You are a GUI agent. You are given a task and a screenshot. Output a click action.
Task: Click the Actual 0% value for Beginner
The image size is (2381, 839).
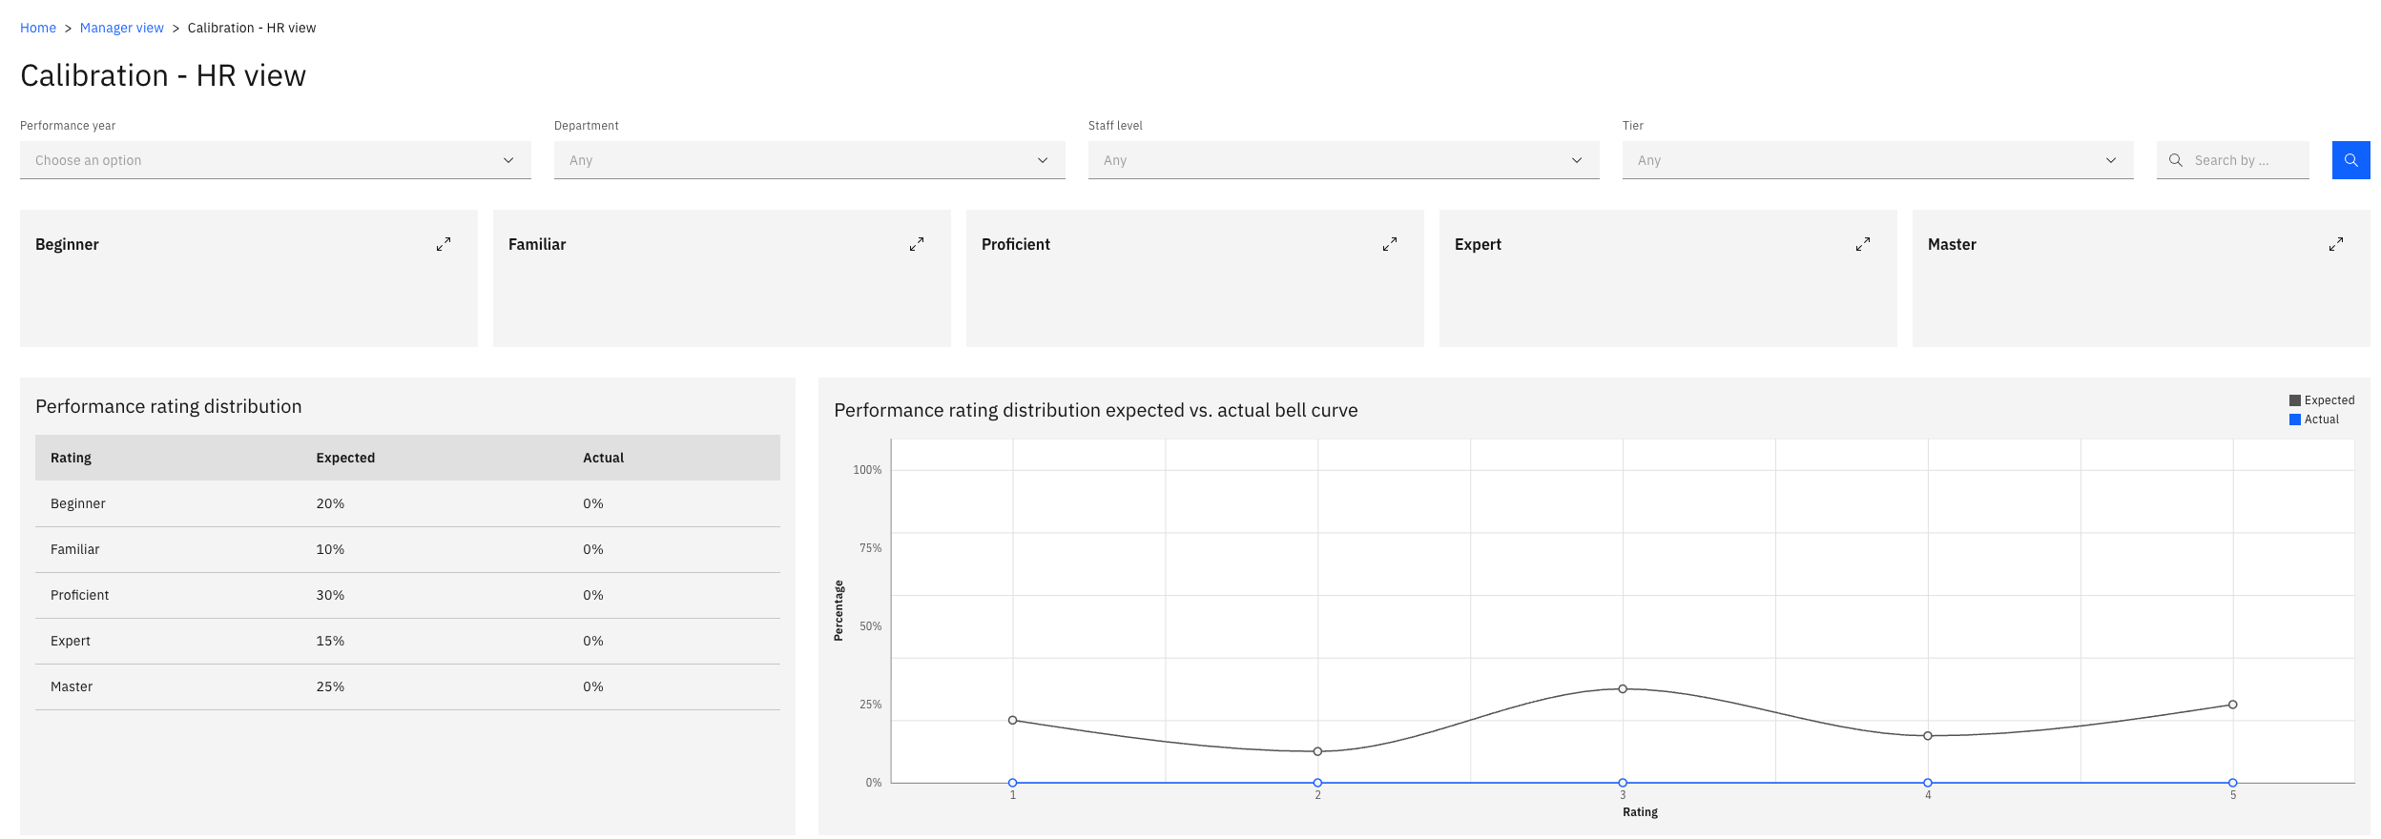coord(593,503)
